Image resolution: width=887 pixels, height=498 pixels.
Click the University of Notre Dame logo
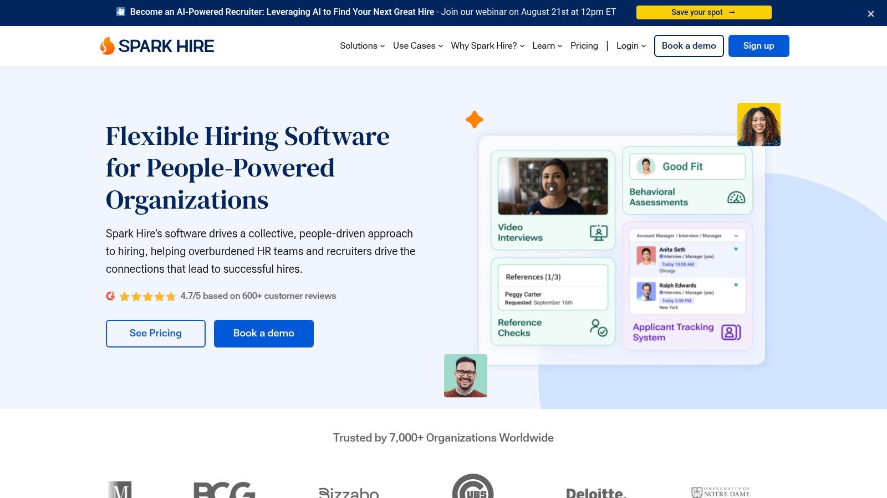[721, 492]
